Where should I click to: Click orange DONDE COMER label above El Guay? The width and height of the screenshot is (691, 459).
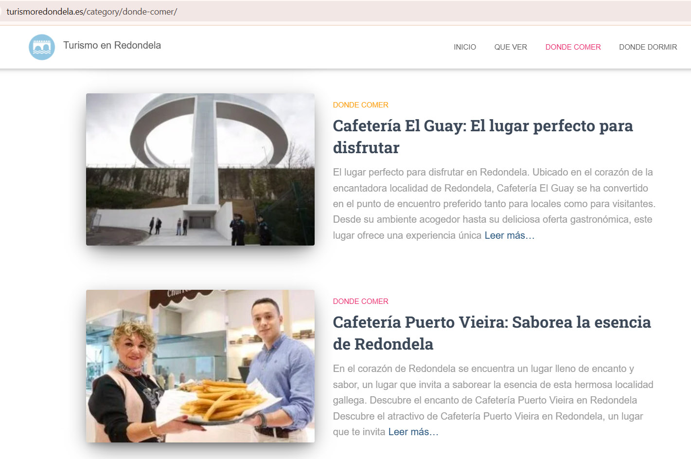[360, 105]
